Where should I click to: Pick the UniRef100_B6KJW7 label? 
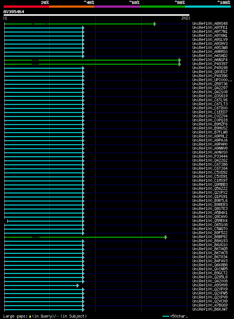click(210, 309)
